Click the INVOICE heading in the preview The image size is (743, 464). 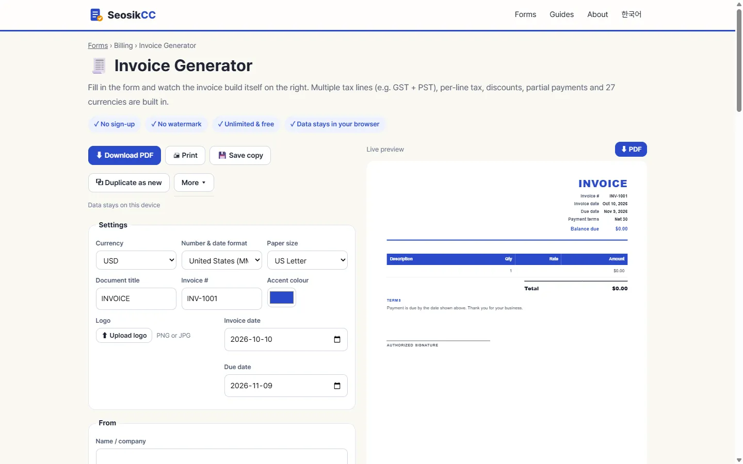pyautogui.click(x=603, y=184)
